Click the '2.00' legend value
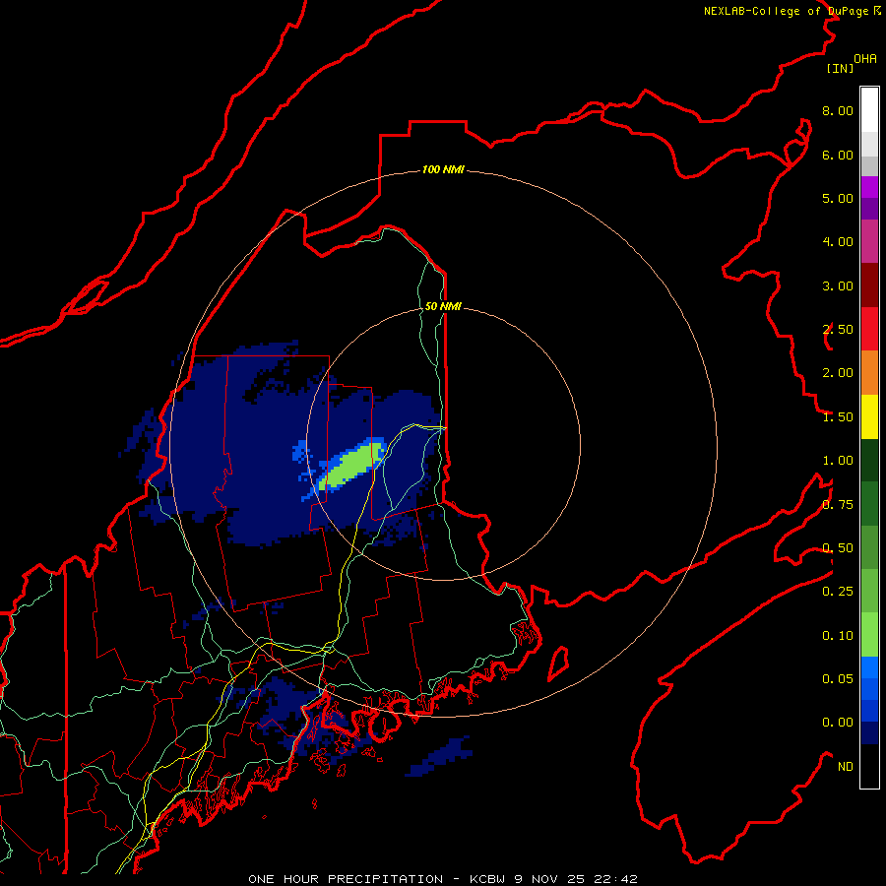The image size is (886, 886). [838, 373]
